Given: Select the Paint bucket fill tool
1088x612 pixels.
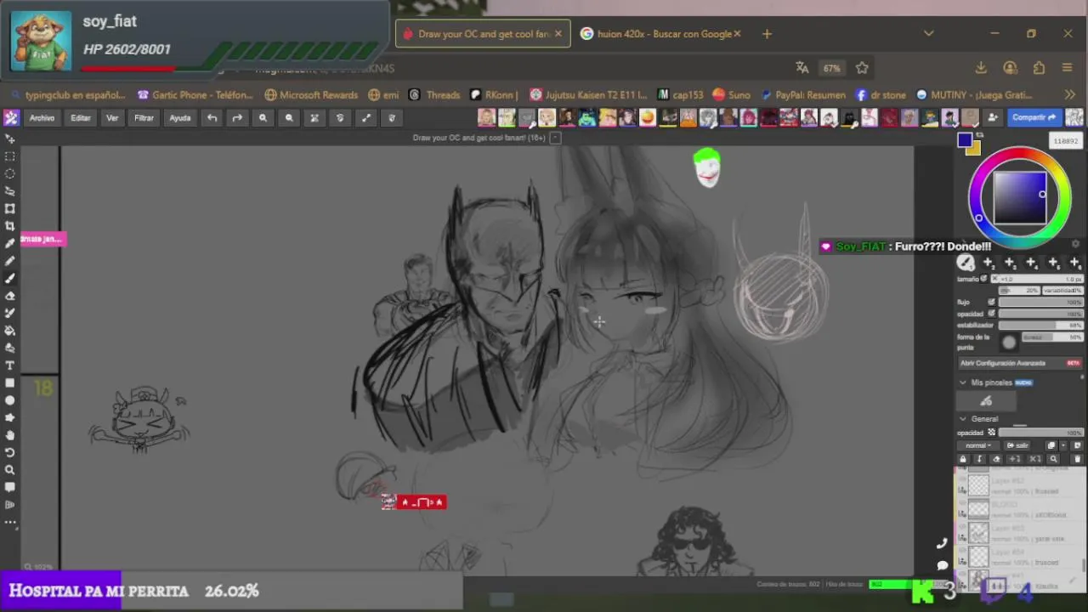Looking at the screenshot, I should [x=10, y=331].
